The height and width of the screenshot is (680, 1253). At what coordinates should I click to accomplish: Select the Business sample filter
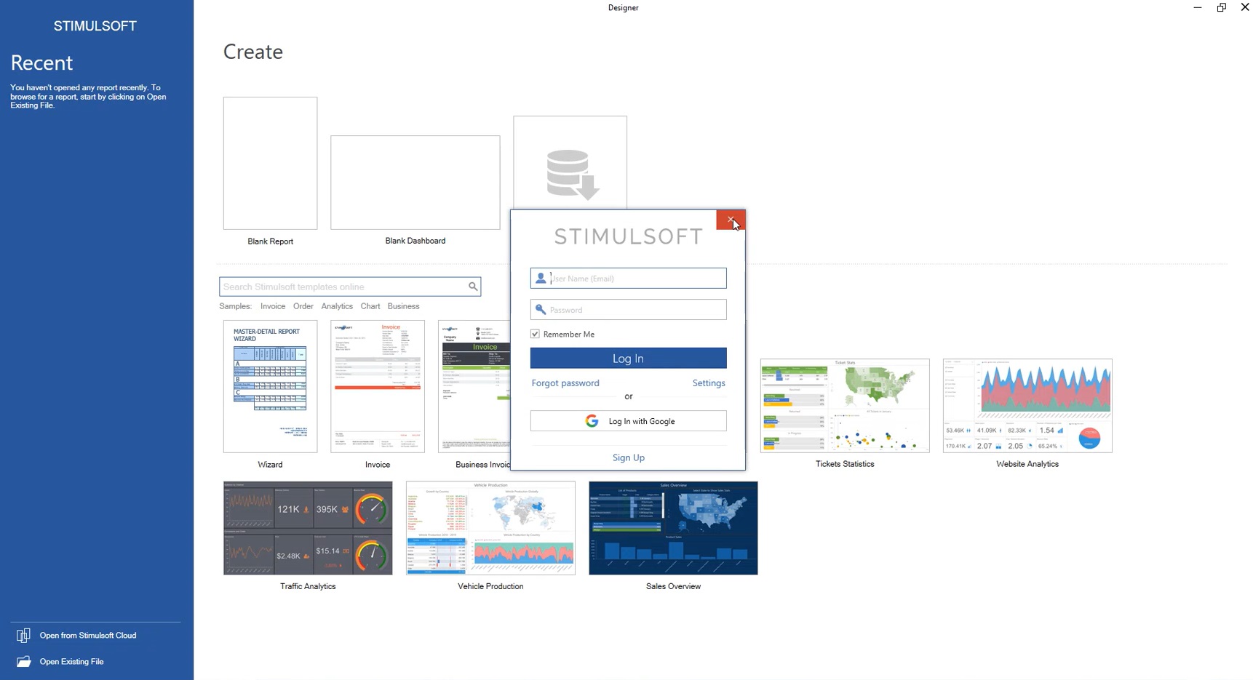pos(404,306)
